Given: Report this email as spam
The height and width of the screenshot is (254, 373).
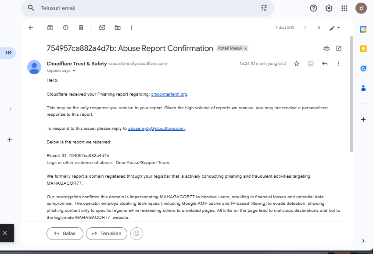Looking at the screenshot, I should click(66, 28).
